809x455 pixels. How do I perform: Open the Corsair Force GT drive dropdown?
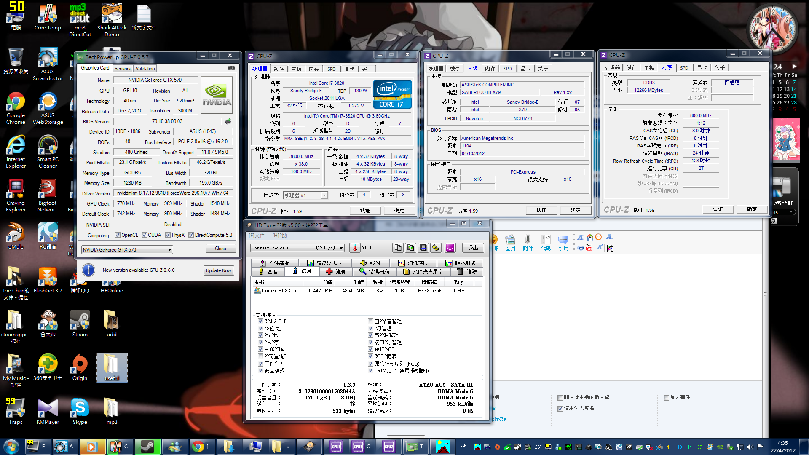coord(297,248)
